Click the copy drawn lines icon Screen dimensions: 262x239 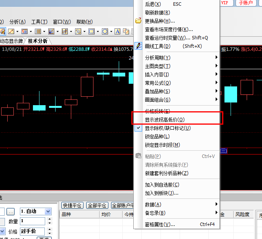click(126, 31)
